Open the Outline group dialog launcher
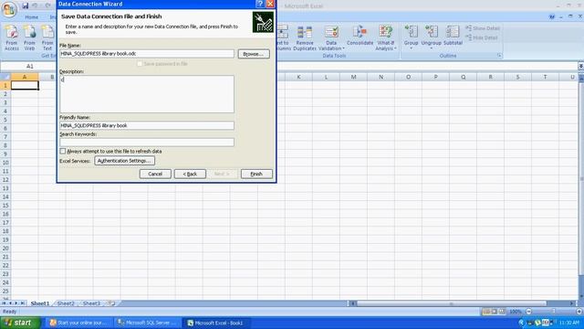Viewport: 584px width, 329px height. pos(499,56)
